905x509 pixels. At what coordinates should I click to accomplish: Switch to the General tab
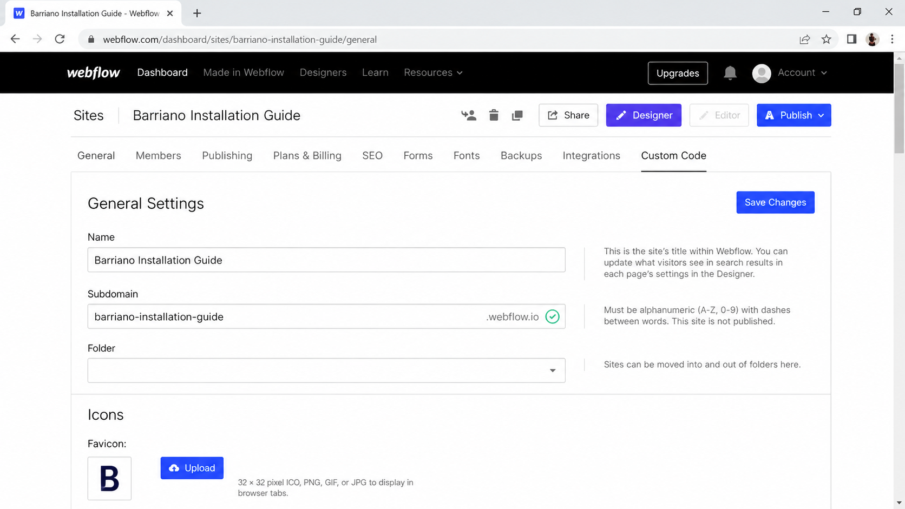click(x=96, y=156)
